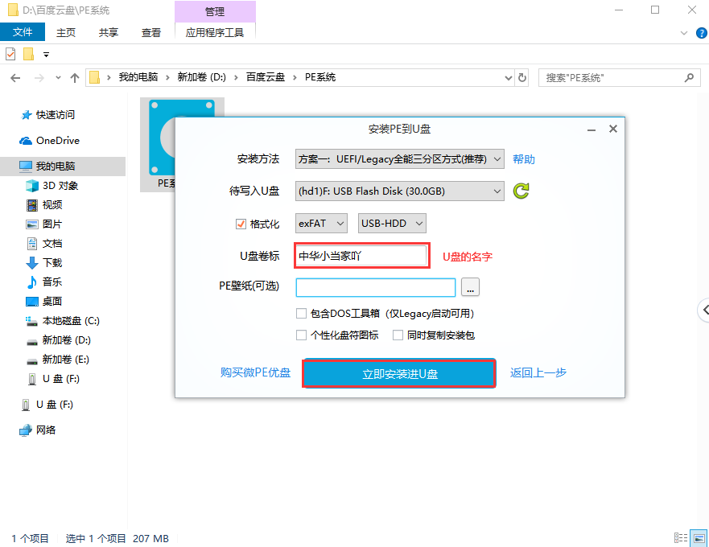This screenshot has height=547, width=709.
Task: Click the address bar refresh icon
Action: point(522,76)
